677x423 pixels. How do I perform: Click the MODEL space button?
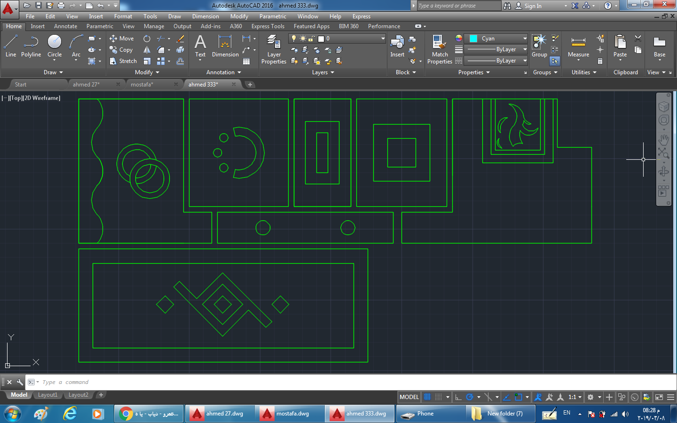click(409, 397)
